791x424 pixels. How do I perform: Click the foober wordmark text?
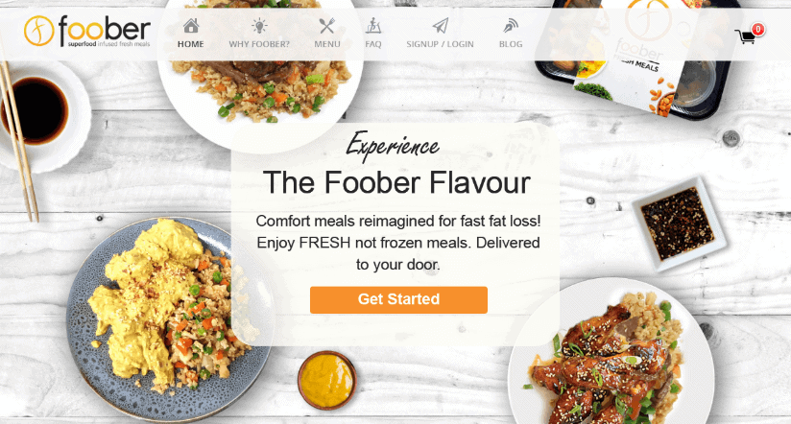[x=105, y=29]
